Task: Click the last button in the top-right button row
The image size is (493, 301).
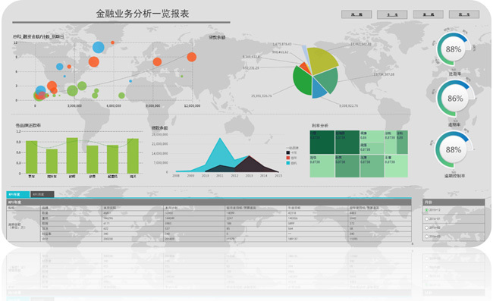Action: [x=464, y=14]
